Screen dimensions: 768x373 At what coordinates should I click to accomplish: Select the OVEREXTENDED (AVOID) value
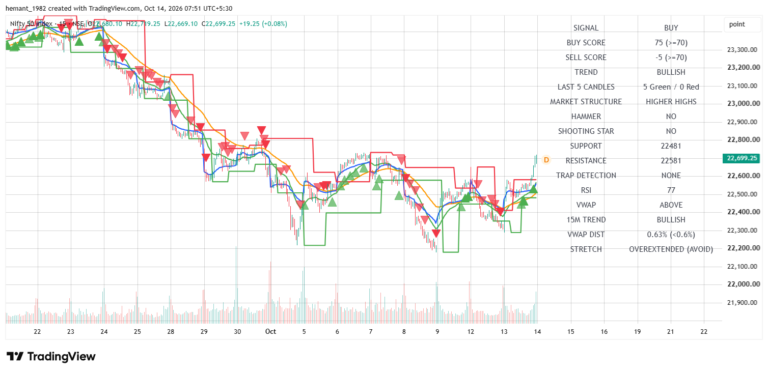point(671,249)
